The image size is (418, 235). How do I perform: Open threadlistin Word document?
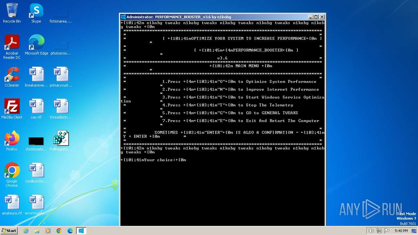[x=60, y=109]
